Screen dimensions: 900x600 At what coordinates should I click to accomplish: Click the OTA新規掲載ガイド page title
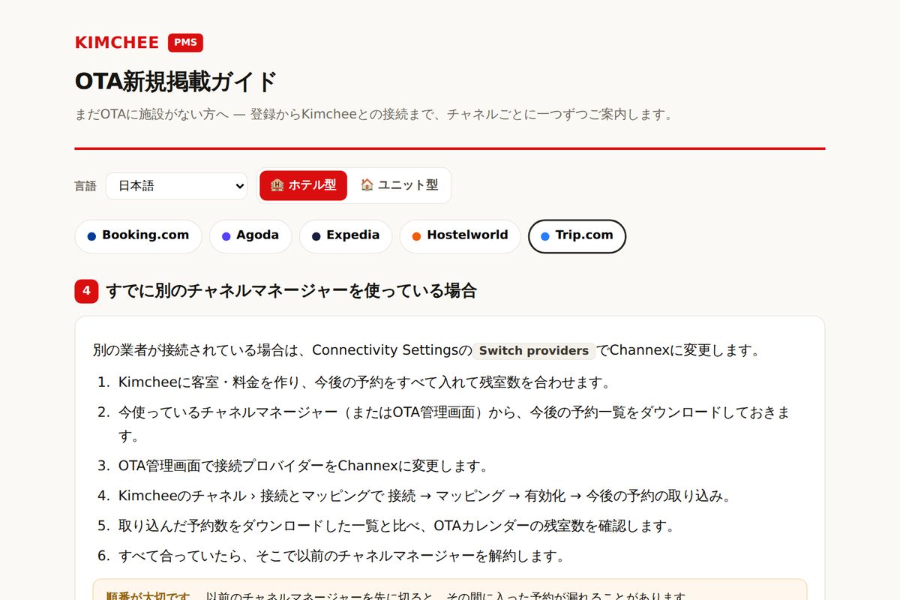pos(176,81)
